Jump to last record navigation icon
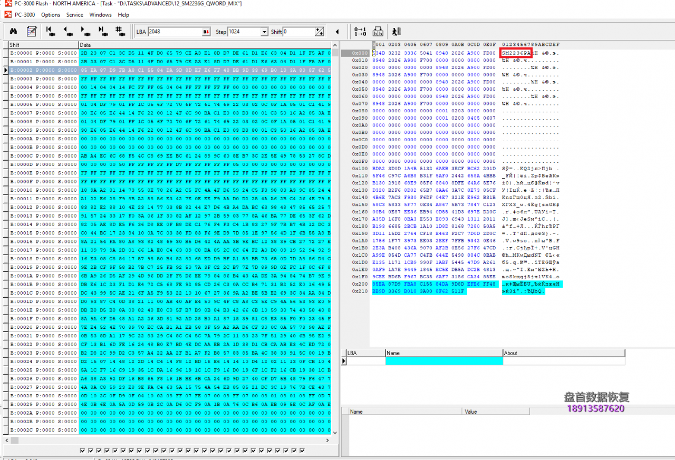The image size is (675, 460). pyautogui.click(x=102, y=31)
